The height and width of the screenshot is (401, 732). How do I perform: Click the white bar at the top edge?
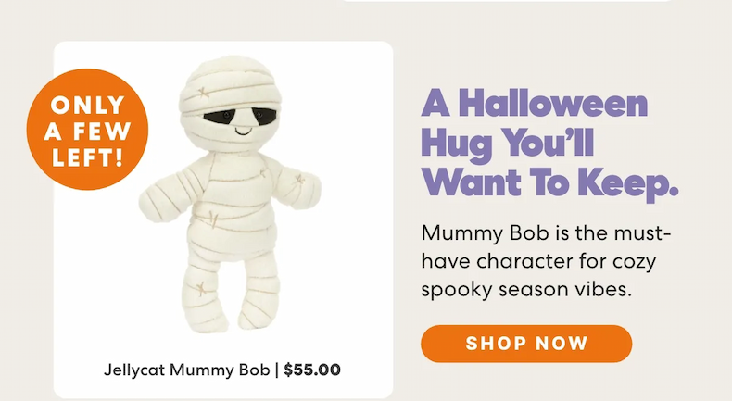tap(508, 1)
